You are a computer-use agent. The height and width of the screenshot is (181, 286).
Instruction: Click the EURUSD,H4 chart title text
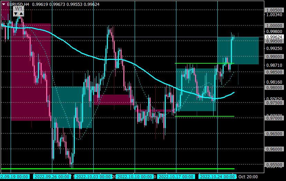[x=18, y=4]
